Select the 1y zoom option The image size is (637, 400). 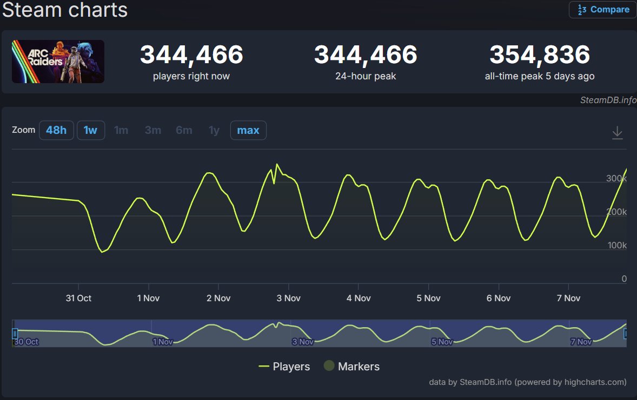(214, 130)
